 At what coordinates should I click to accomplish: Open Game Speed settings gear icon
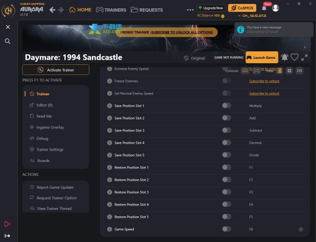301,229
